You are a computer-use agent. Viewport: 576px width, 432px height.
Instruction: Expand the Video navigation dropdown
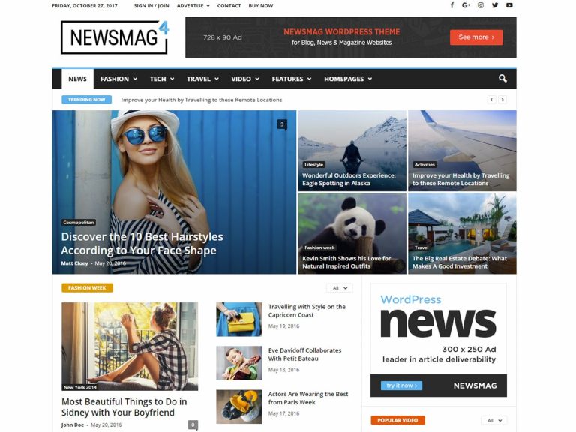coord(245,79)
